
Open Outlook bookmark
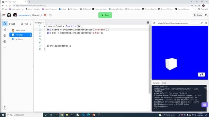point(62,9)
